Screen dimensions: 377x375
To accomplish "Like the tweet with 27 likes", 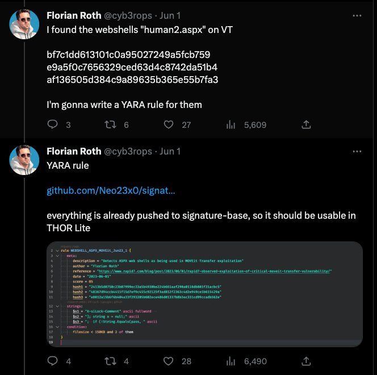I will [x=169, y=124].
